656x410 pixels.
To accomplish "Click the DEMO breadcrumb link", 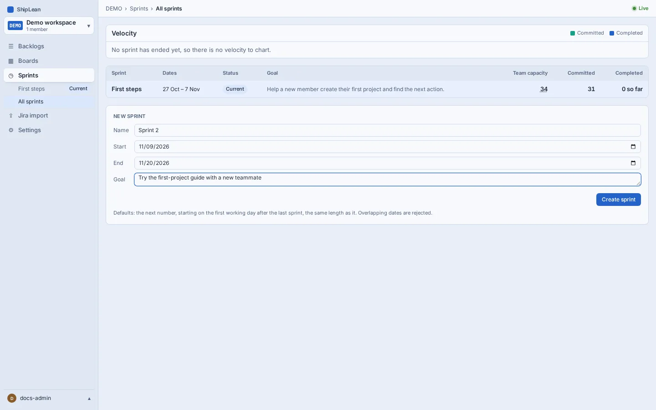I will click(114, 9).
